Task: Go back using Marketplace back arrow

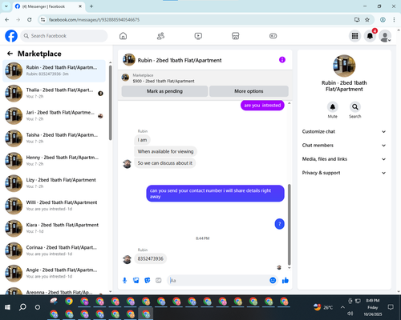Action: (10, 54)
